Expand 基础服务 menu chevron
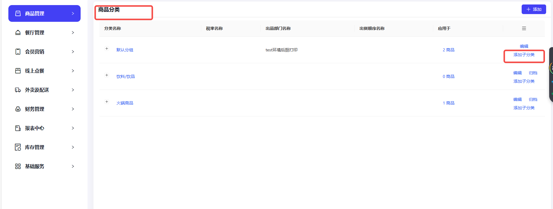The height and width of the screenshot is (209, 553). point(73,166)
